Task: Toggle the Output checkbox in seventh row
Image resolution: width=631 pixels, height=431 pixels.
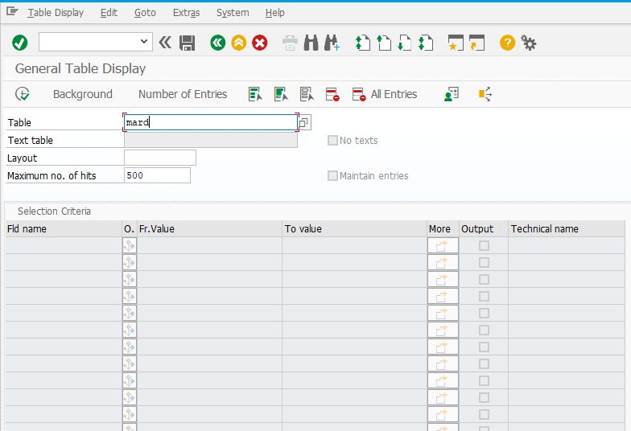Action: point(485,347)
